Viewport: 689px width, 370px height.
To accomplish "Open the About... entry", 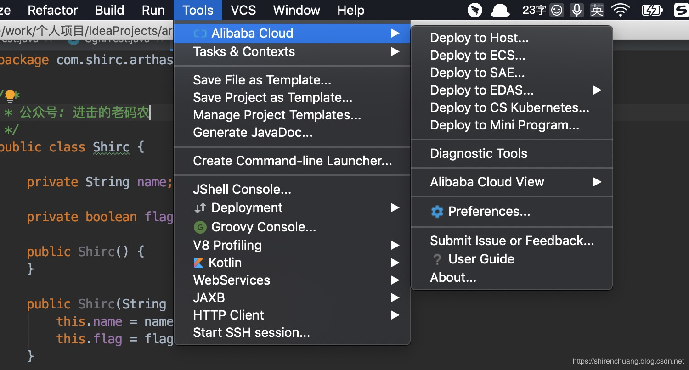I will tap(512, 278).
